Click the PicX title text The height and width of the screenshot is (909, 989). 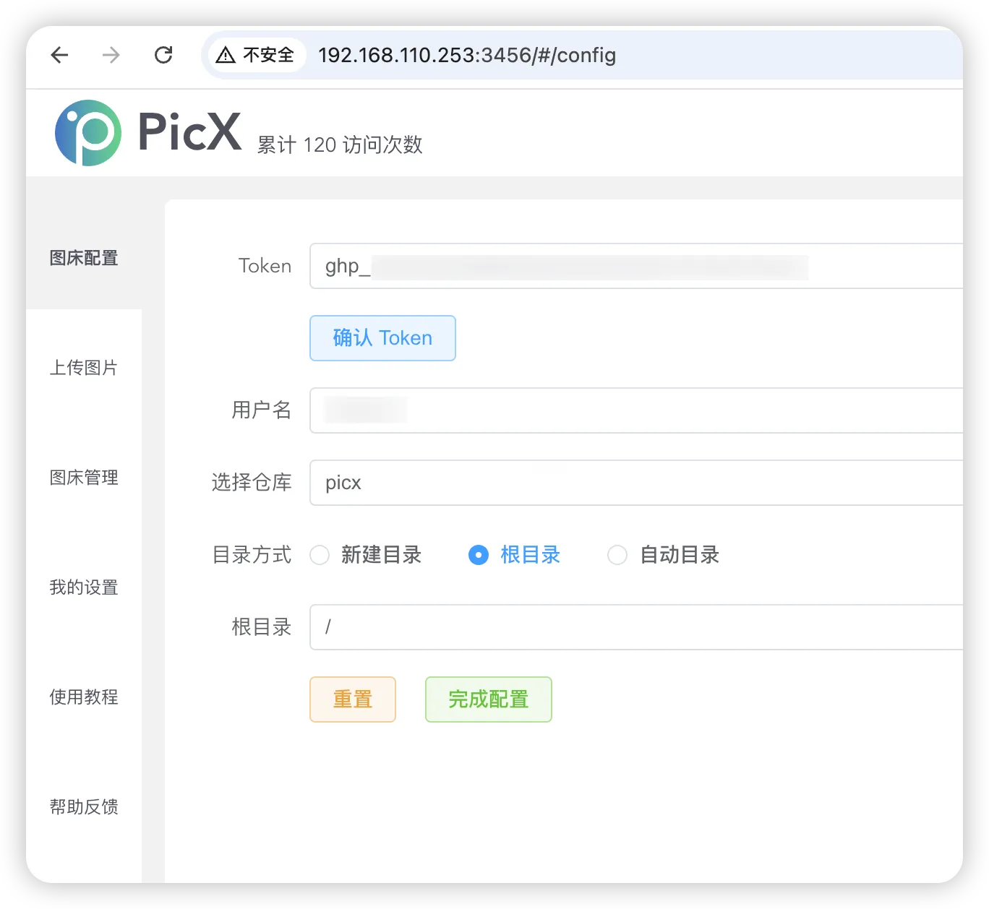(x=189, y=132)
